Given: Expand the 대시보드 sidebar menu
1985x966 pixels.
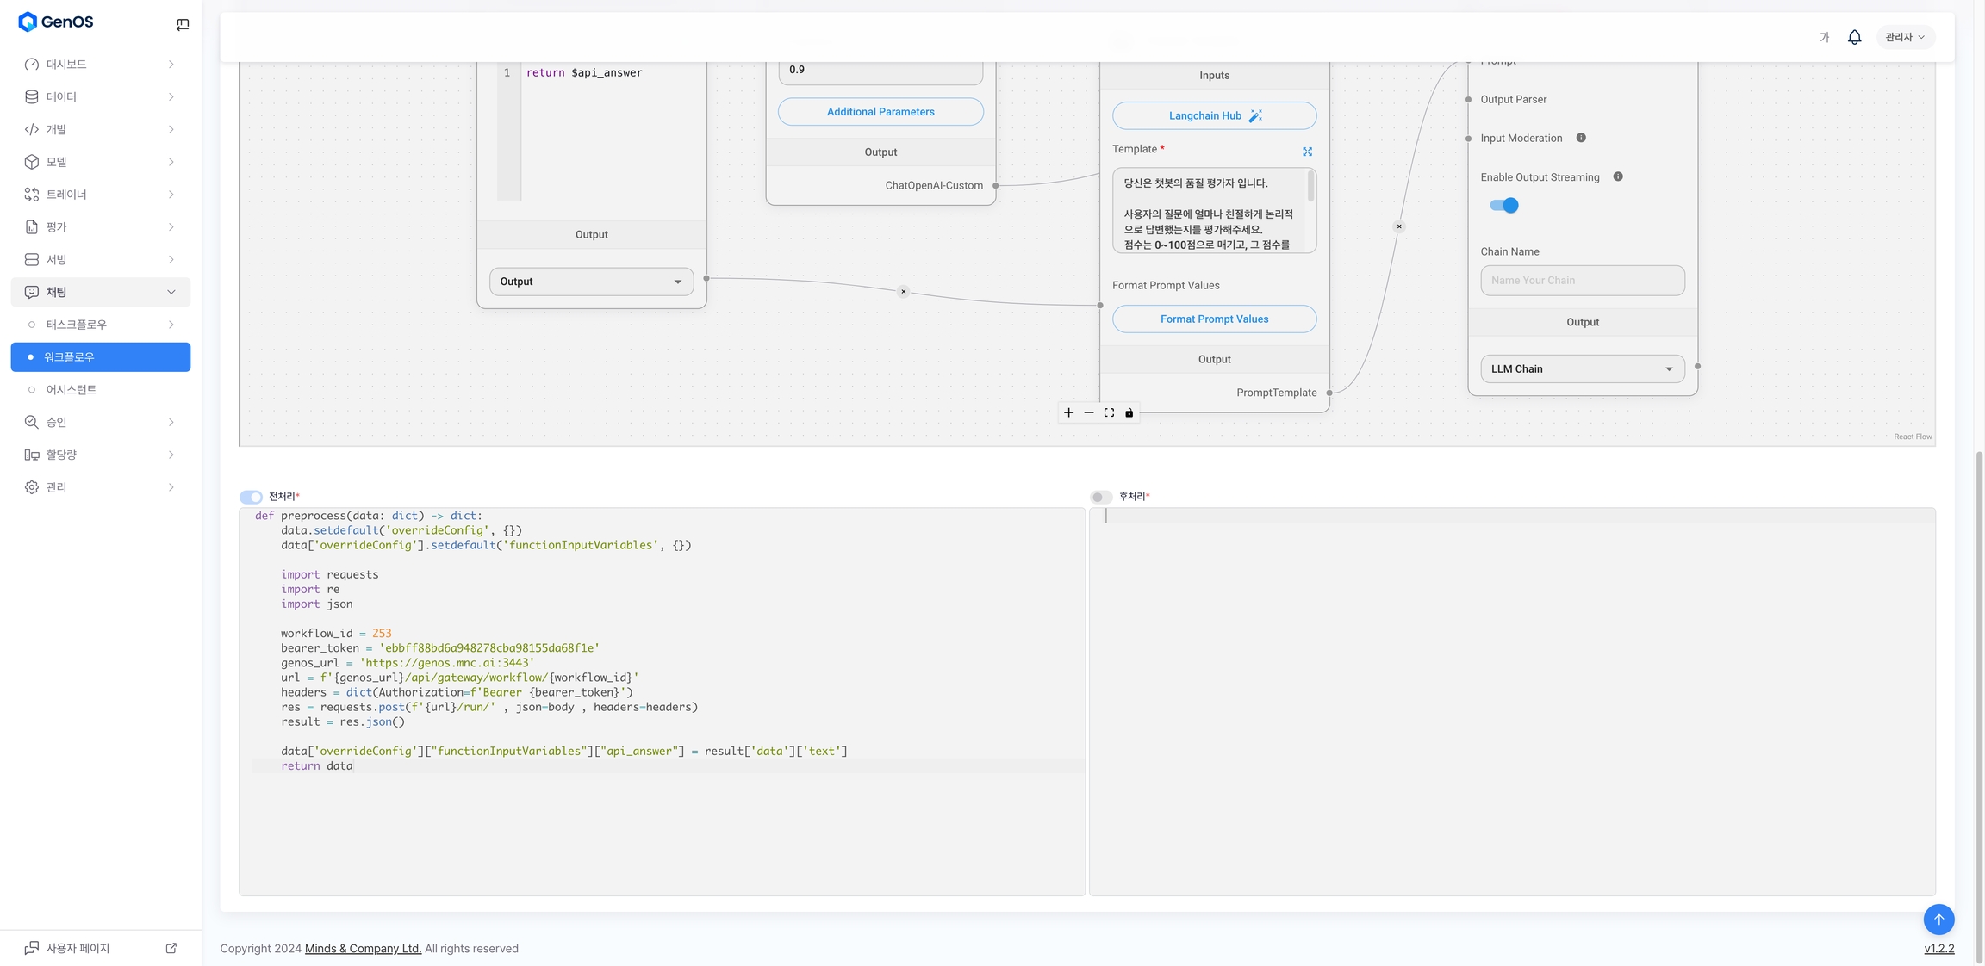Looking at the screenshot, I should pyautogui.click(x=101, y=65).
